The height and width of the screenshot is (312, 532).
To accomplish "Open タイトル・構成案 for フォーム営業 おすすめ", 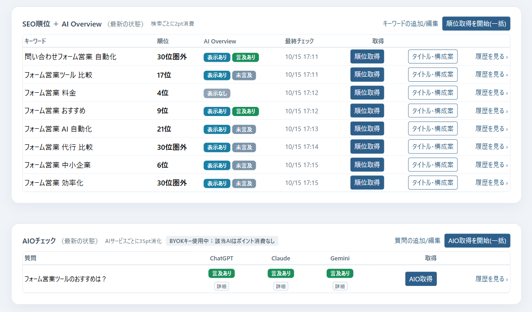I will coord(433,111).
